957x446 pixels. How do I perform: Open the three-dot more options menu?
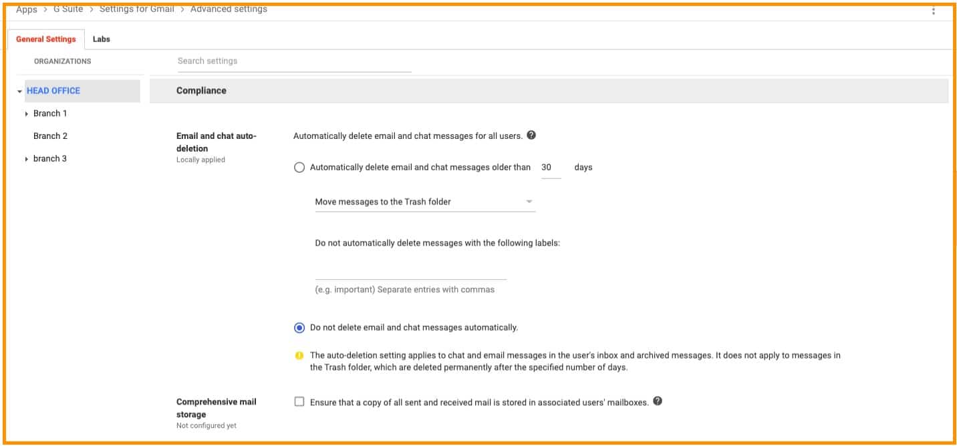pos(933,10)
